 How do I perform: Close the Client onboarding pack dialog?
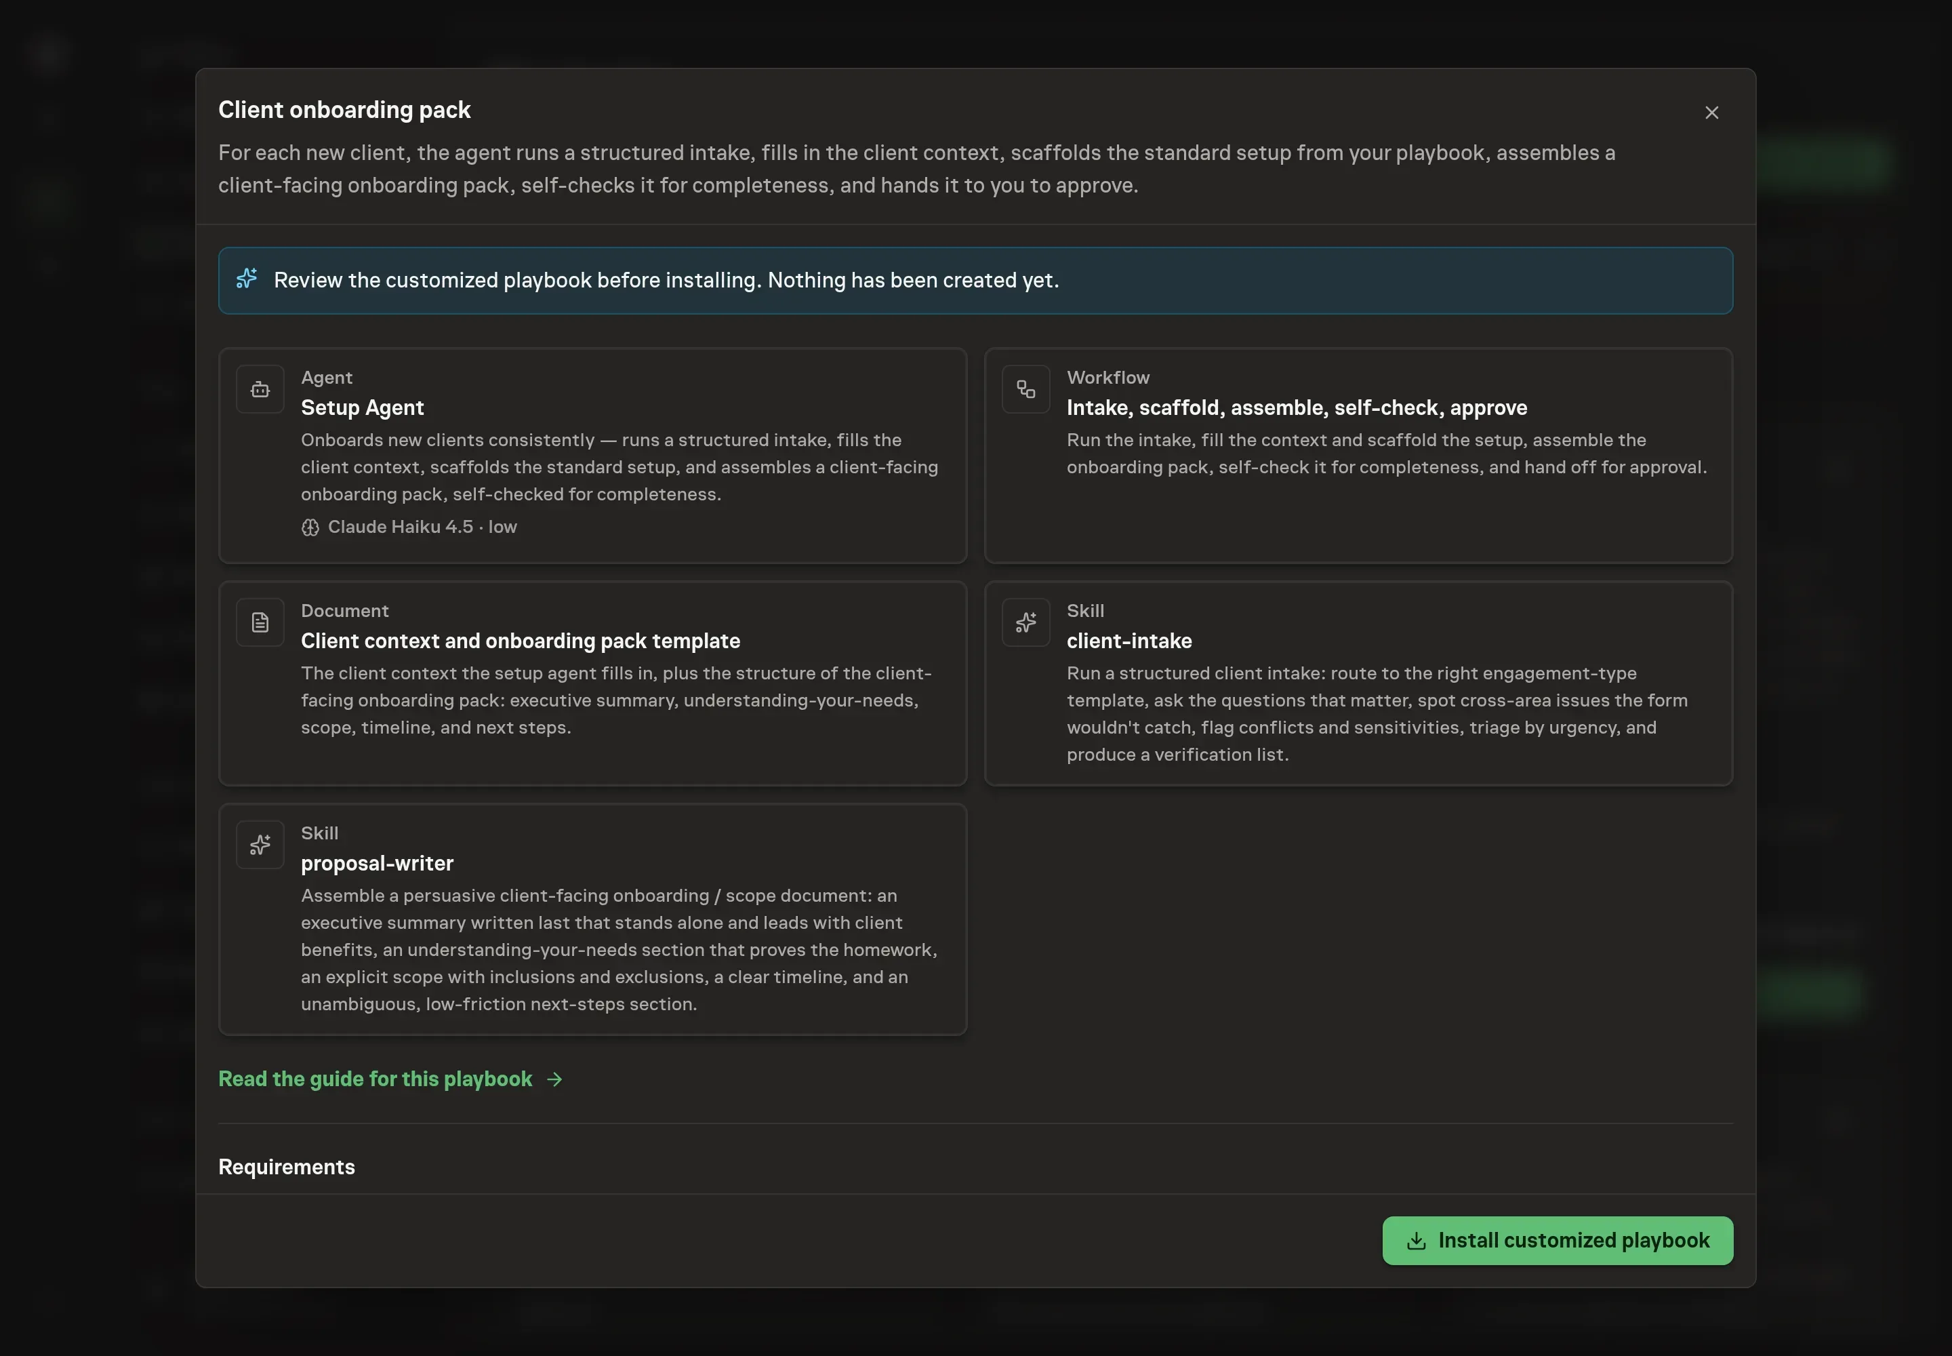click(x=1711, y=113)
